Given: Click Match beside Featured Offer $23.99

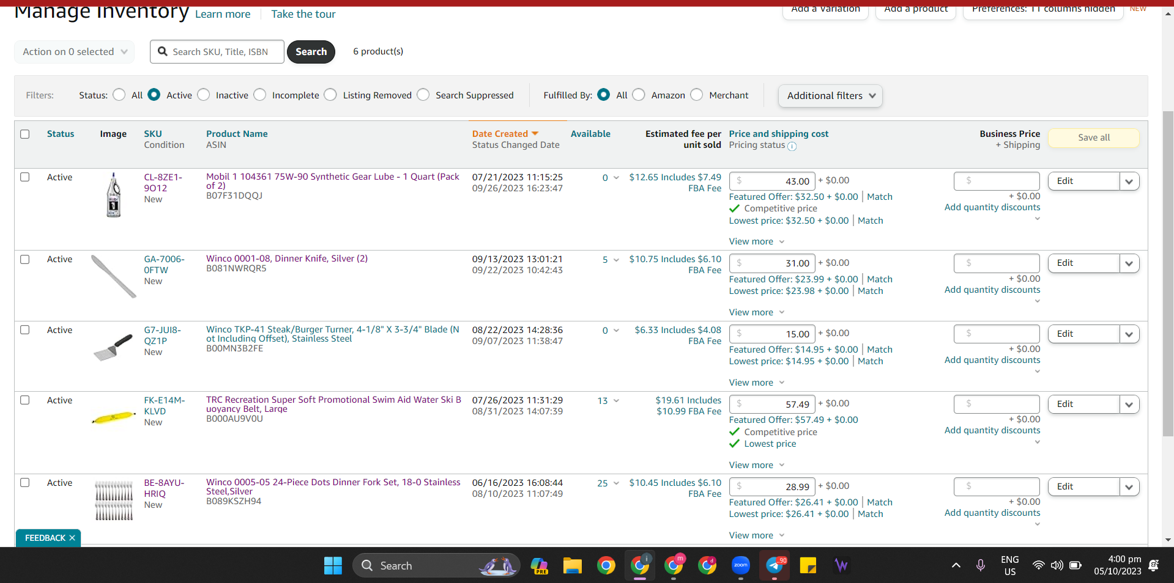Looking at the screenshot, I should pyautogui.click(x=880, y=279).
